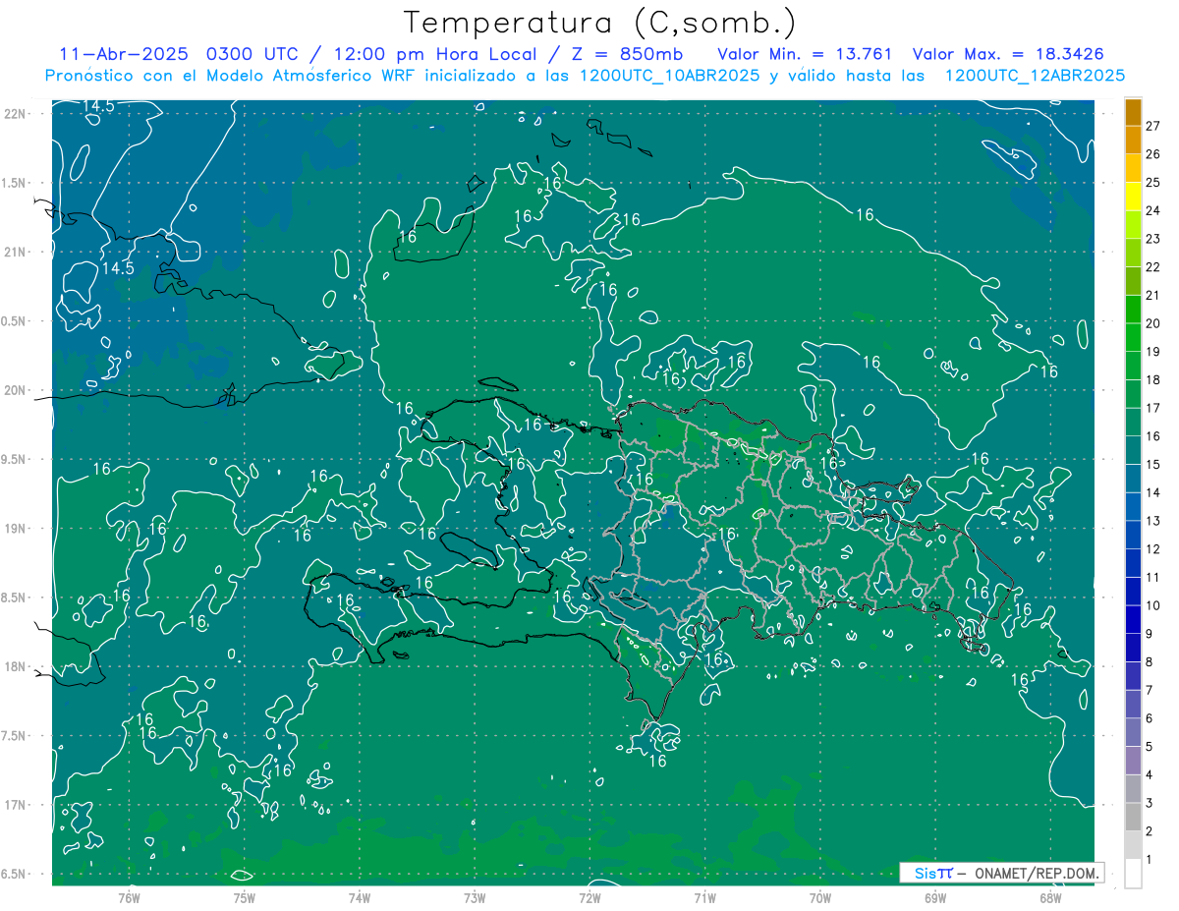Click the "1200UTC_12ABR2025" valid-until time
Viewport: 1179px width, 911px height.
(x=1035, y=76)
